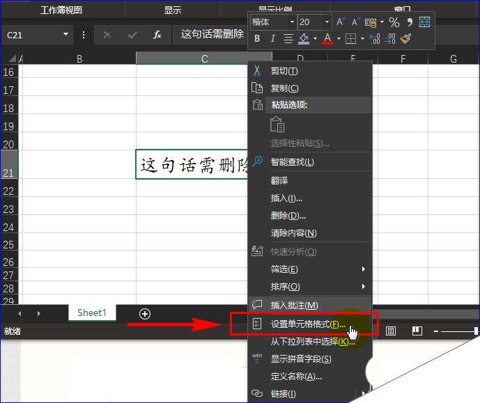Apply the fill color bucket icon
The image size is (480, 403).
click(304, 38)
